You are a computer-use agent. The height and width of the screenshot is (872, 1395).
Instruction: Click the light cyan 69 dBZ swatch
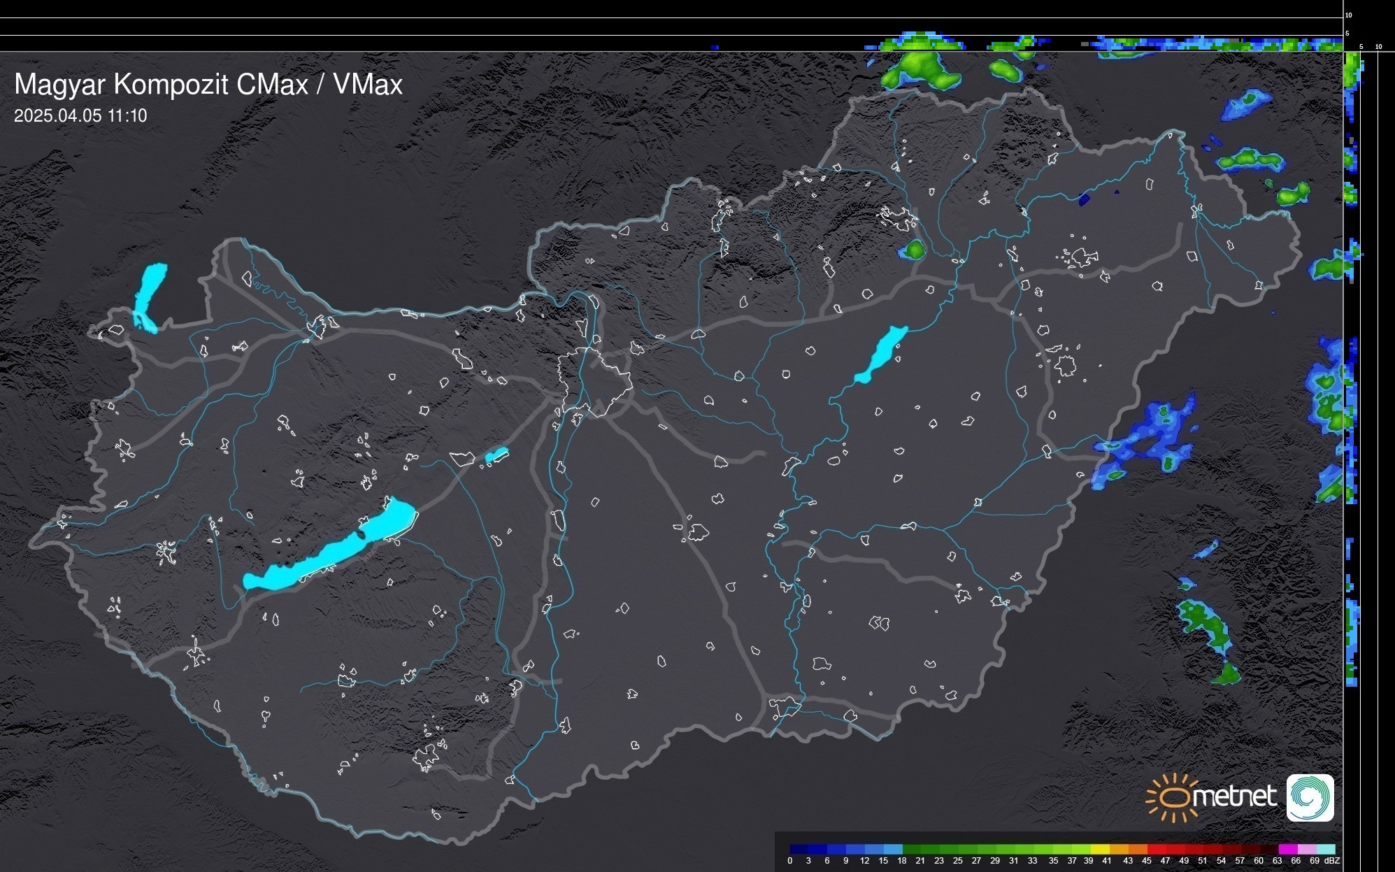tap(1326, 849)
